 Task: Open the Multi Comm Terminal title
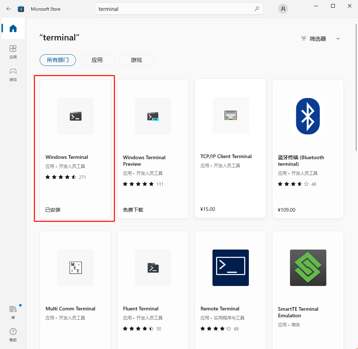tap(70, 309)
